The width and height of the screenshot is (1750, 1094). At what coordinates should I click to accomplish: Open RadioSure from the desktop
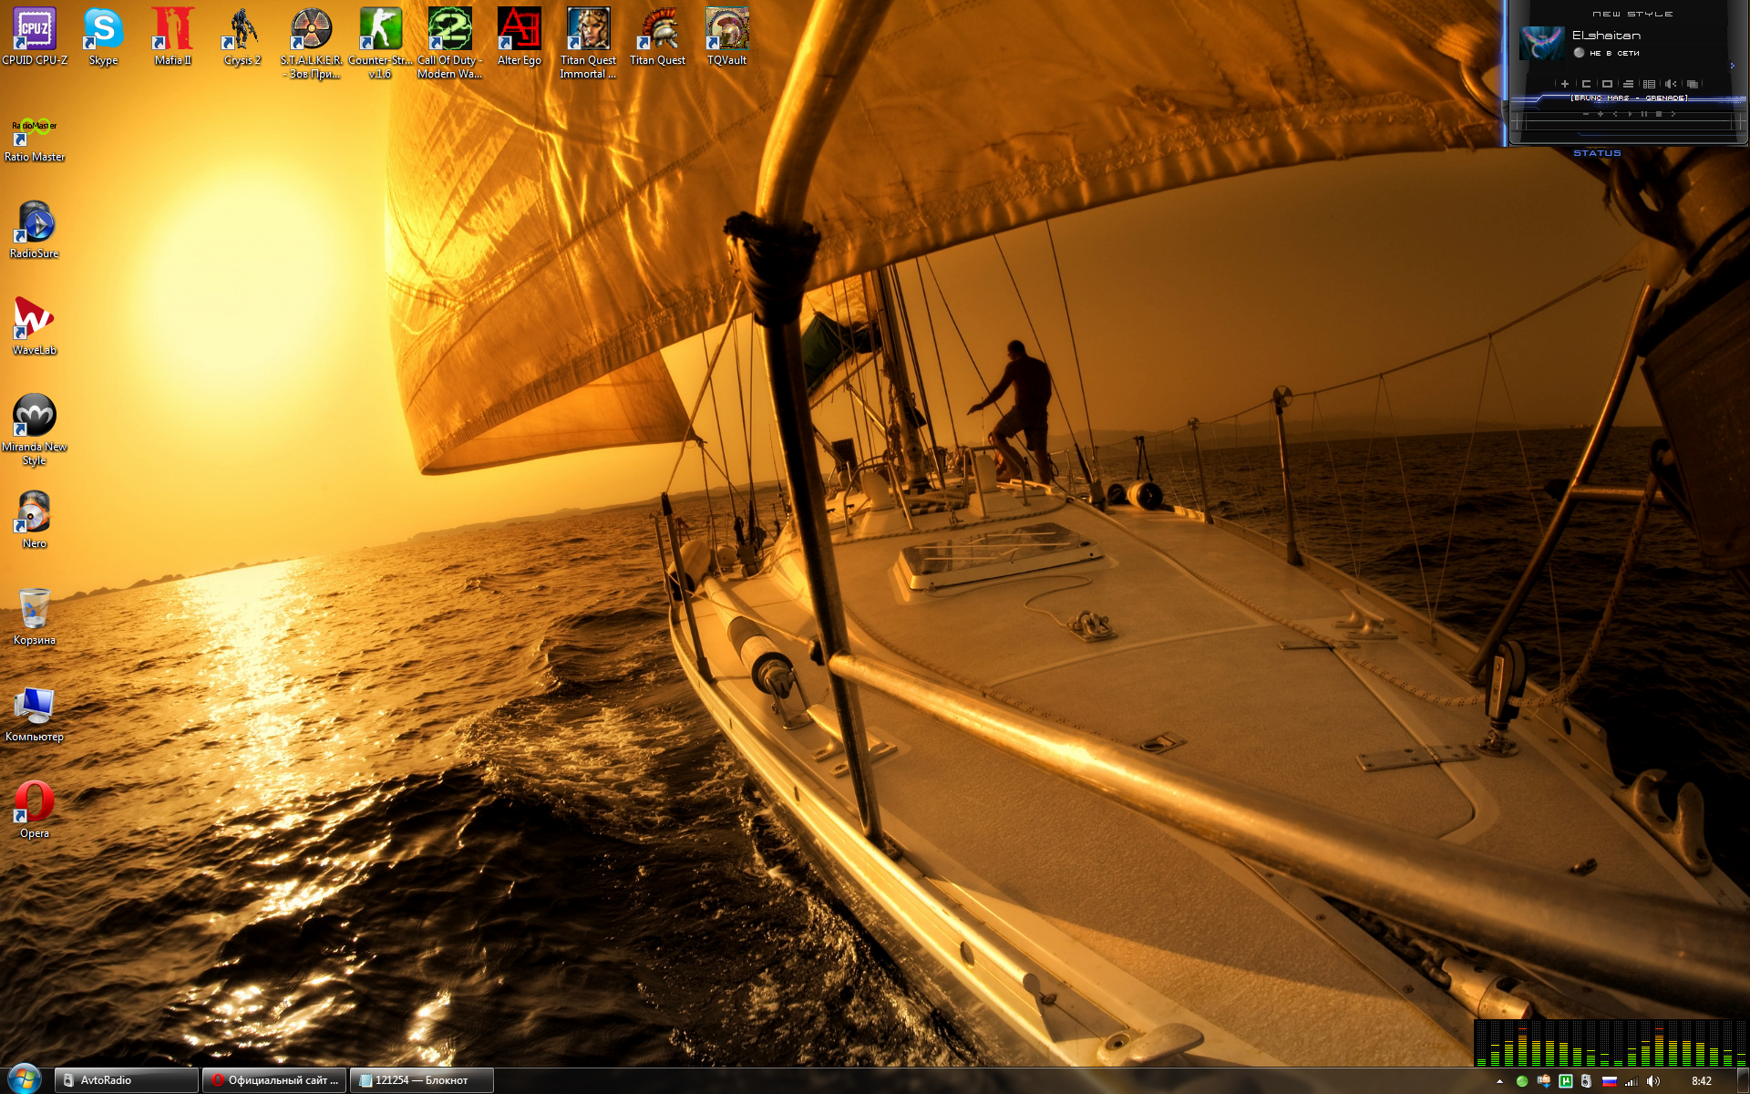coord(34,224)
